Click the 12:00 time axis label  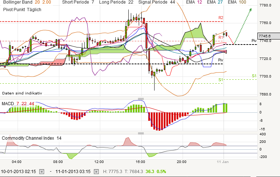click(x=99, y=162)
